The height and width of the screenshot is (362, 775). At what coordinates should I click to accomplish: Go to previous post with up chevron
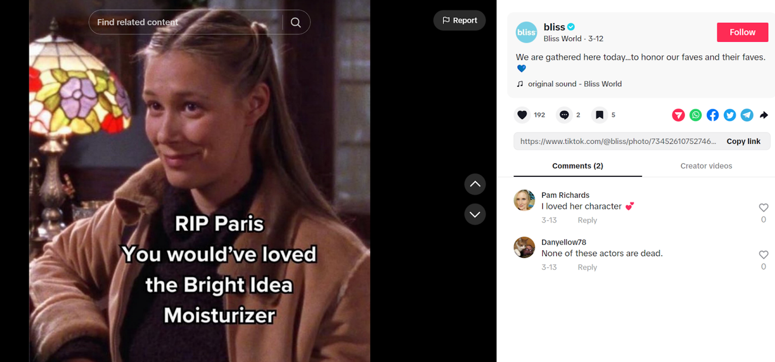[x=475, y=184]
